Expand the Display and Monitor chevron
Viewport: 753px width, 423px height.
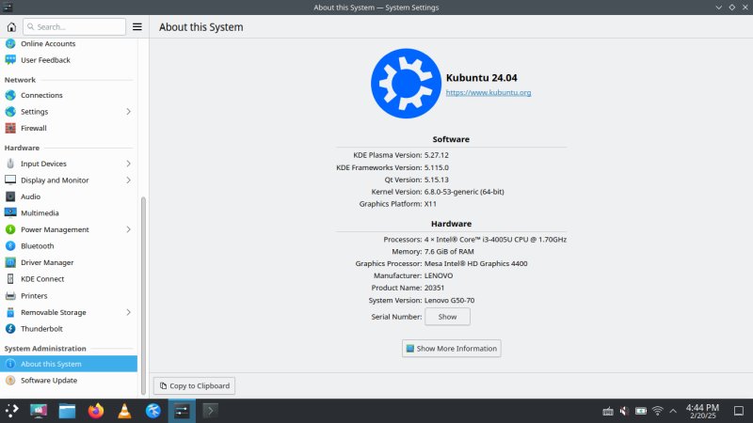128,180
